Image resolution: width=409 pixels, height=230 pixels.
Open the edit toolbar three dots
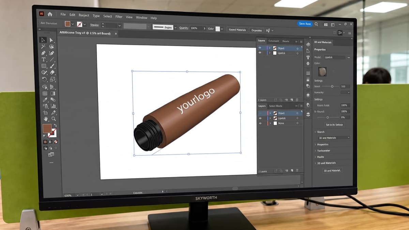click(x=51, y=163)
